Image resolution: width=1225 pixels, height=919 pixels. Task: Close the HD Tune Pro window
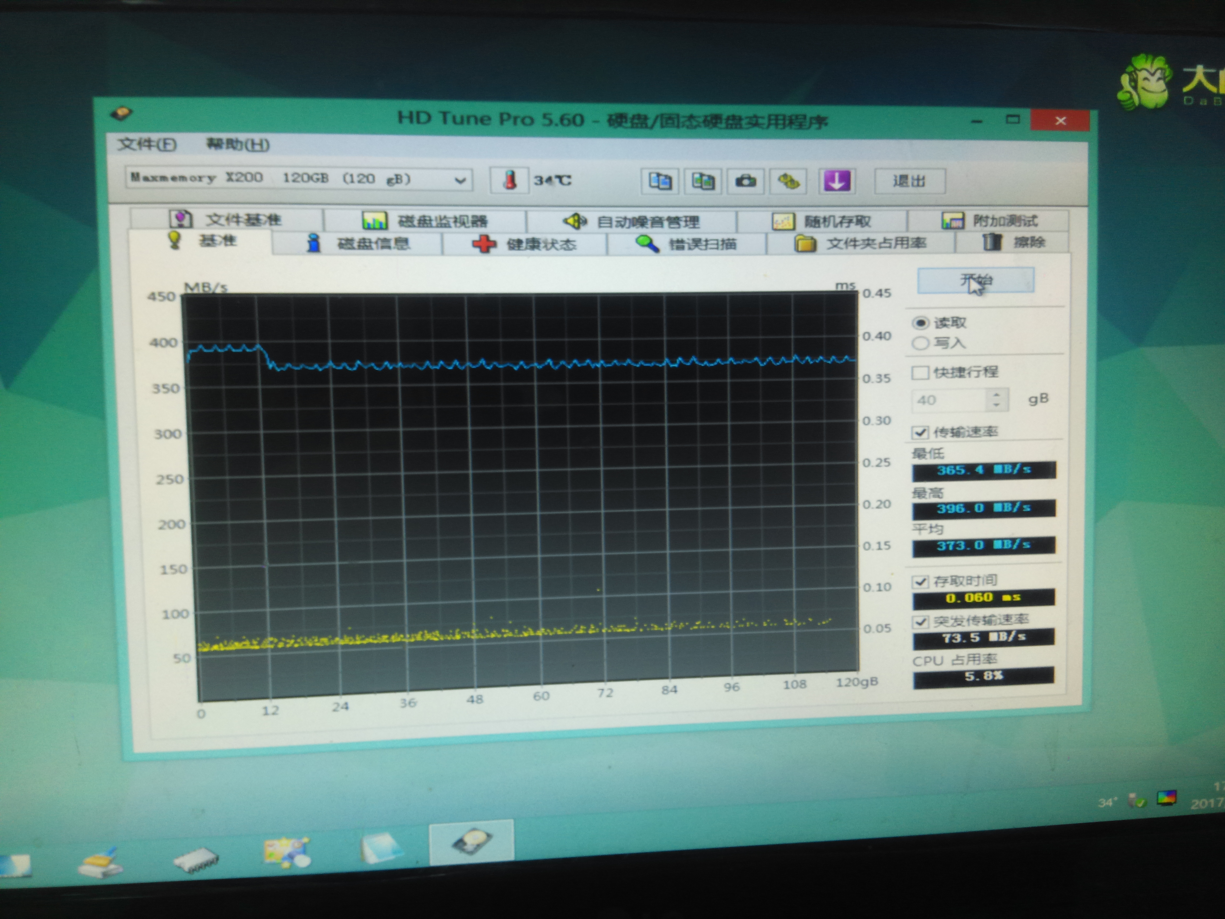tap(1060, 120)
